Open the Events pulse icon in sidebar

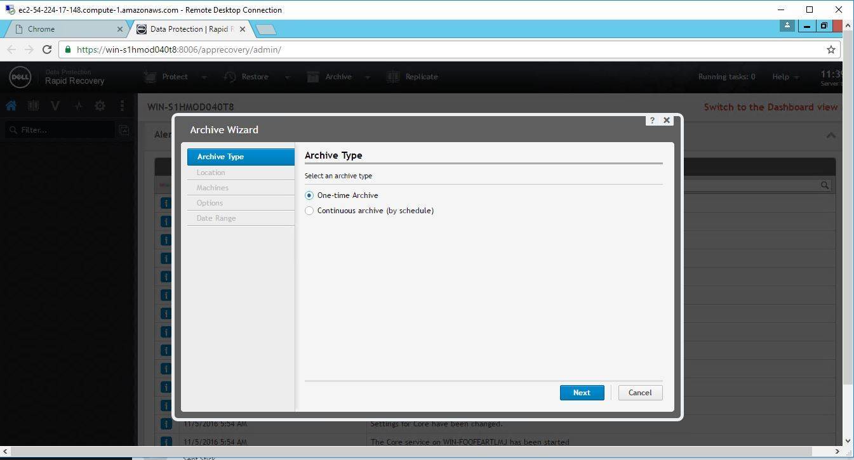click(77, 105)
